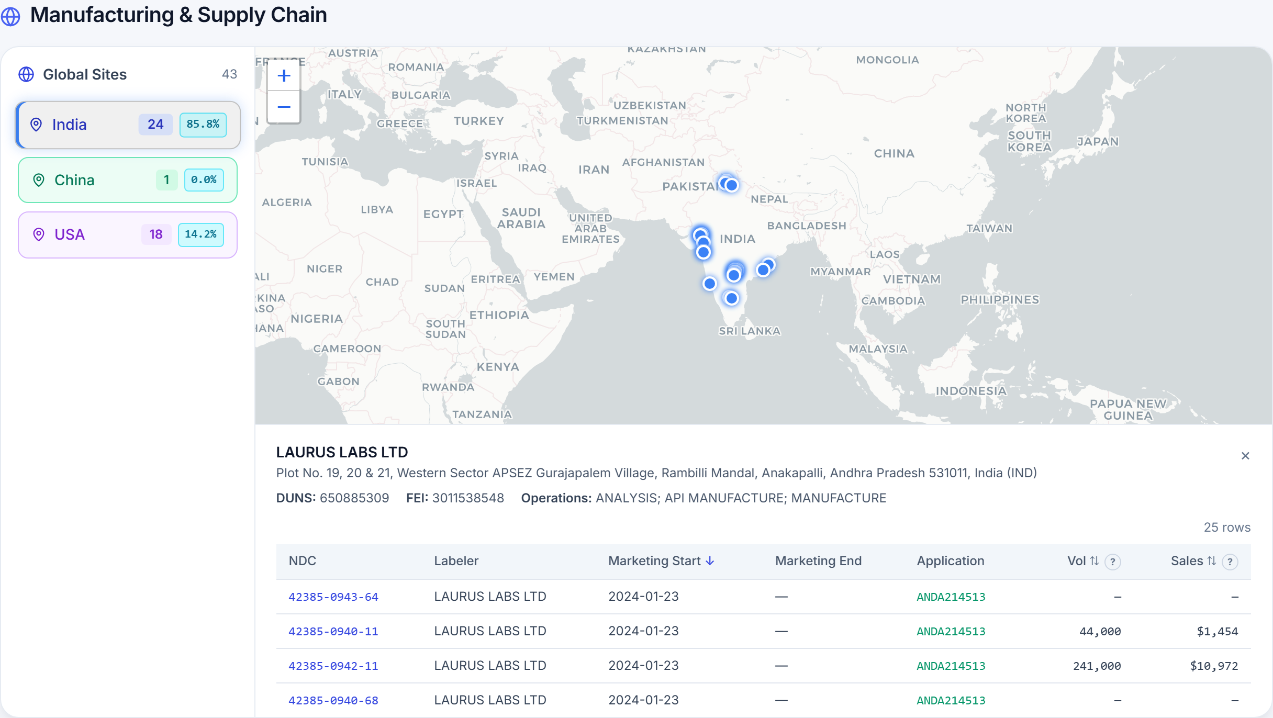Open NDC link 42385-0940-11

coord(333,631)
